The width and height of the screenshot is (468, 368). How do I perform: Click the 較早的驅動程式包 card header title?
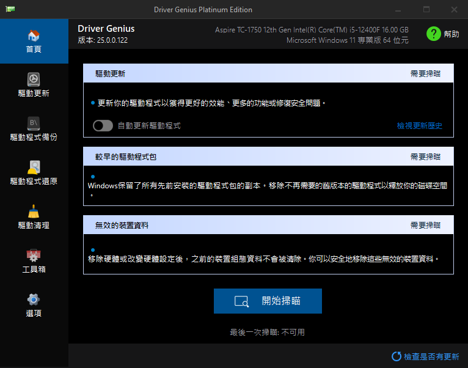(x=126, y=157)
